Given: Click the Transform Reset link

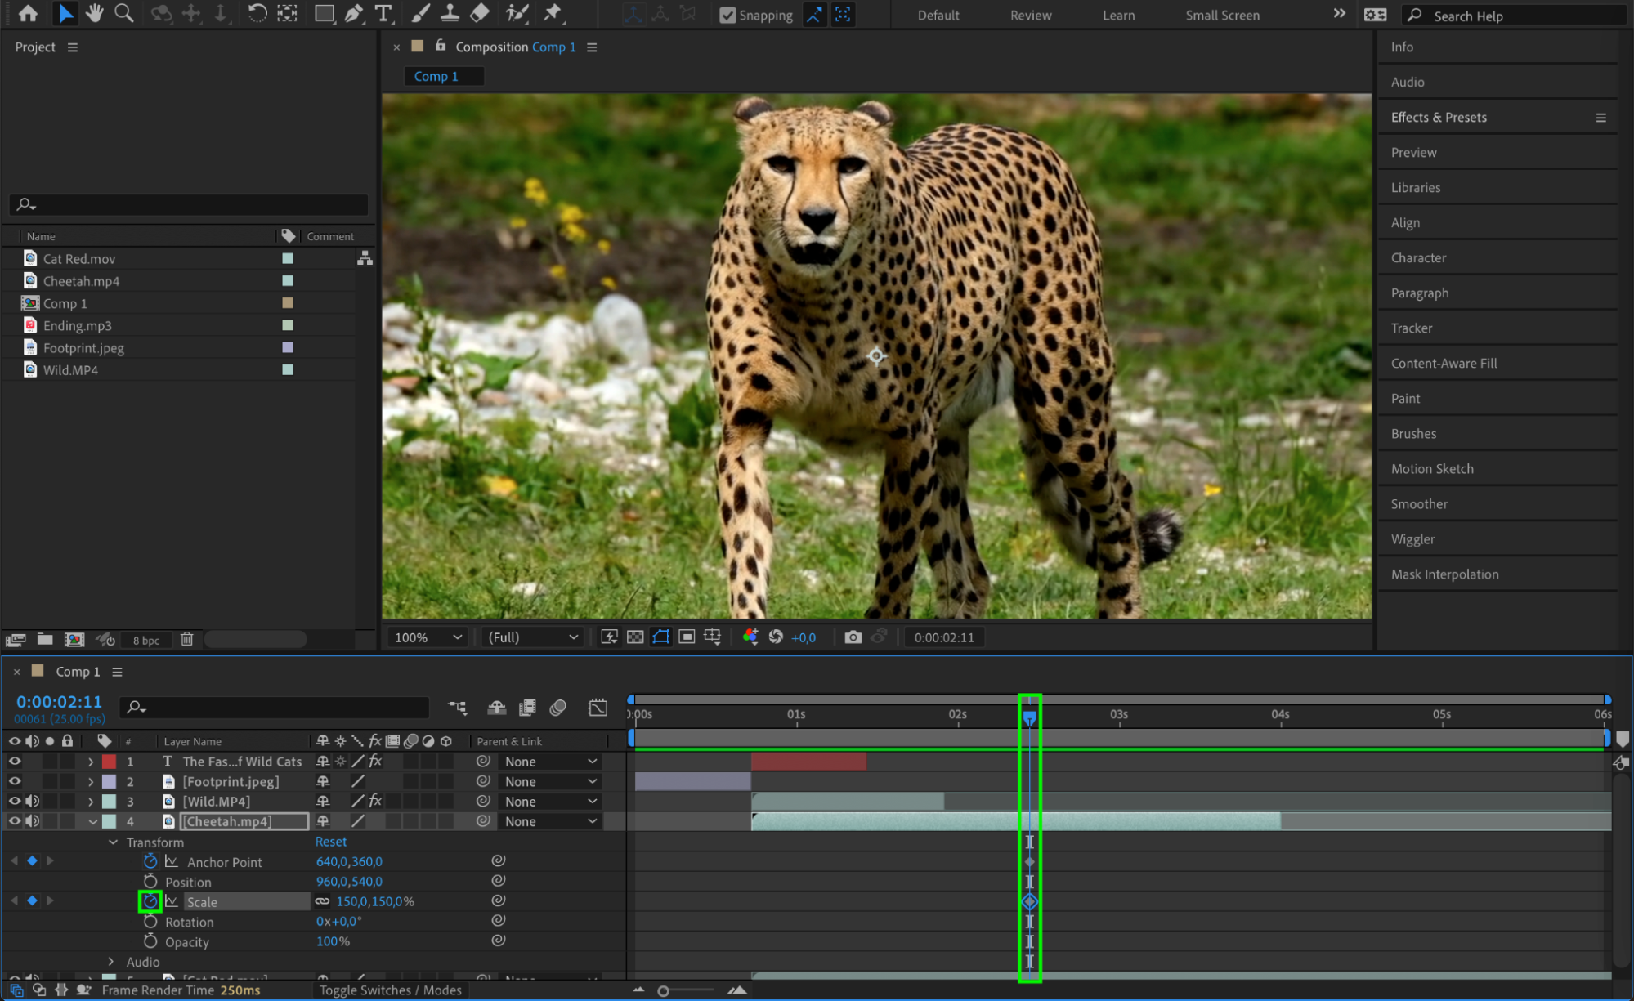Looking at the screenshot, I should [330, 842].
